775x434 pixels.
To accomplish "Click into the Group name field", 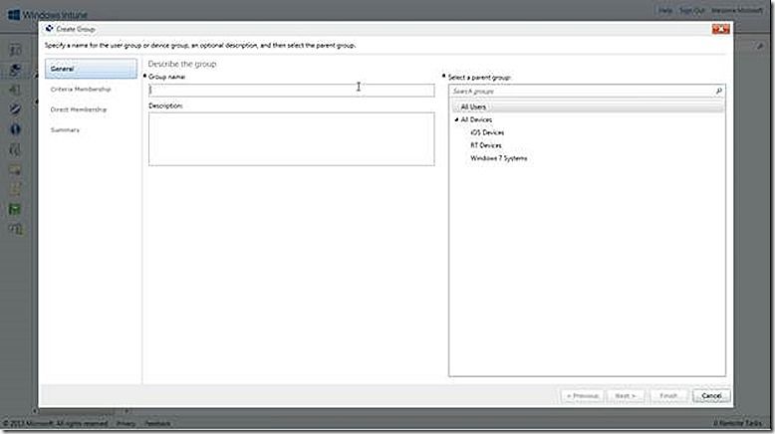I will tap(292, 90).
